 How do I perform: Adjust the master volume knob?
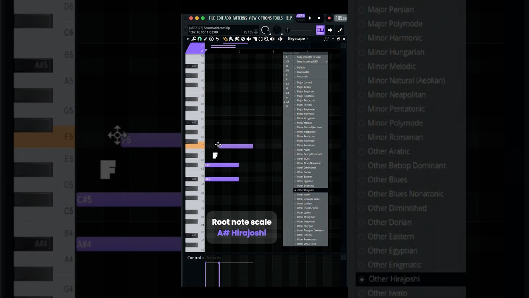[265, 30]
